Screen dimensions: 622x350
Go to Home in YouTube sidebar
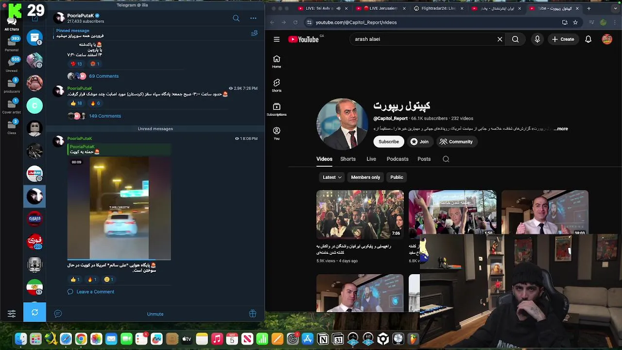click(x=276, y=62)
